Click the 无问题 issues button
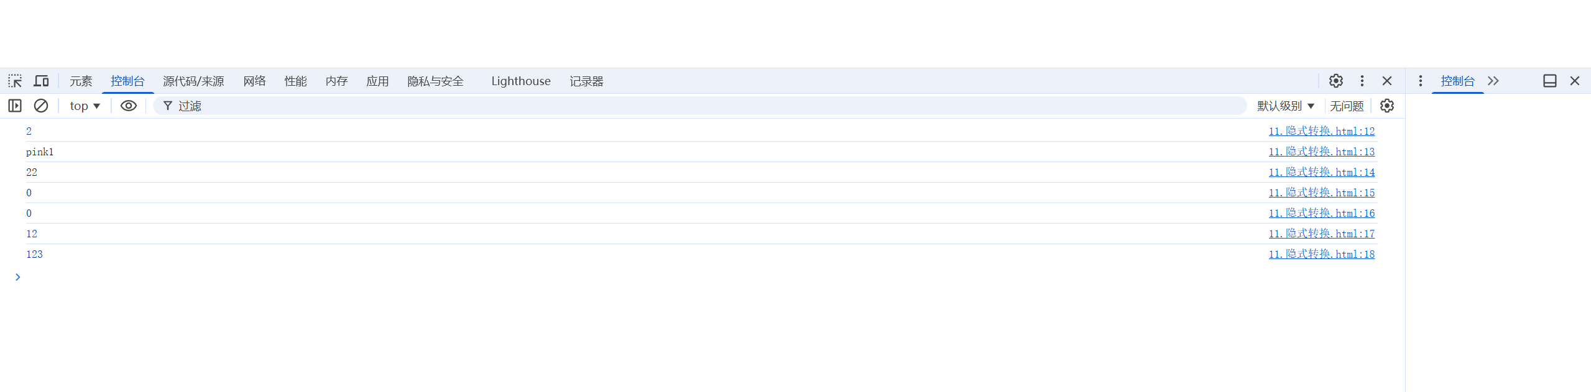 click(x=1347, y=106)
